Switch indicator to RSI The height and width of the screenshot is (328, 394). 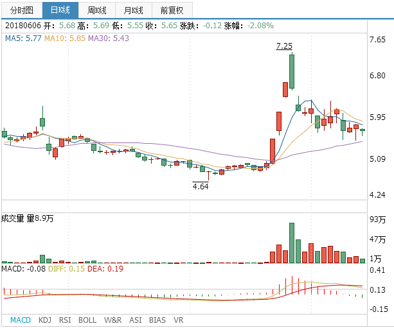[x=65, y=320]
